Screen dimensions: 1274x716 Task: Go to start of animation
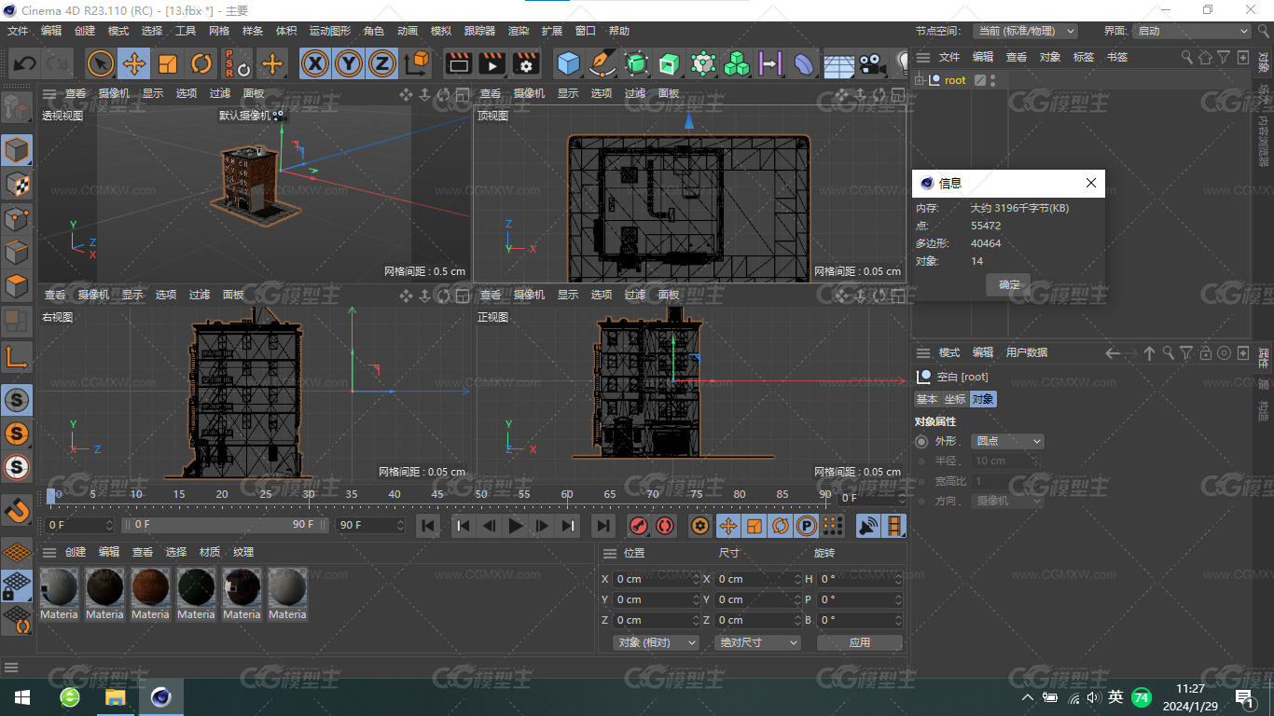point(428,526)
